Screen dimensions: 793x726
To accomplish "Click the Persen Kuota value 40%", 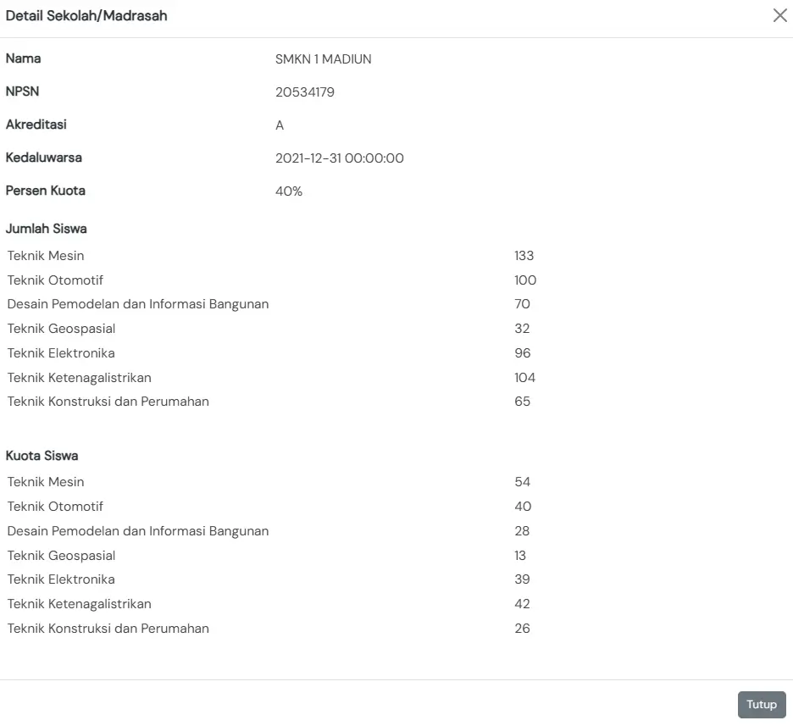I will [x=289, y=191].
